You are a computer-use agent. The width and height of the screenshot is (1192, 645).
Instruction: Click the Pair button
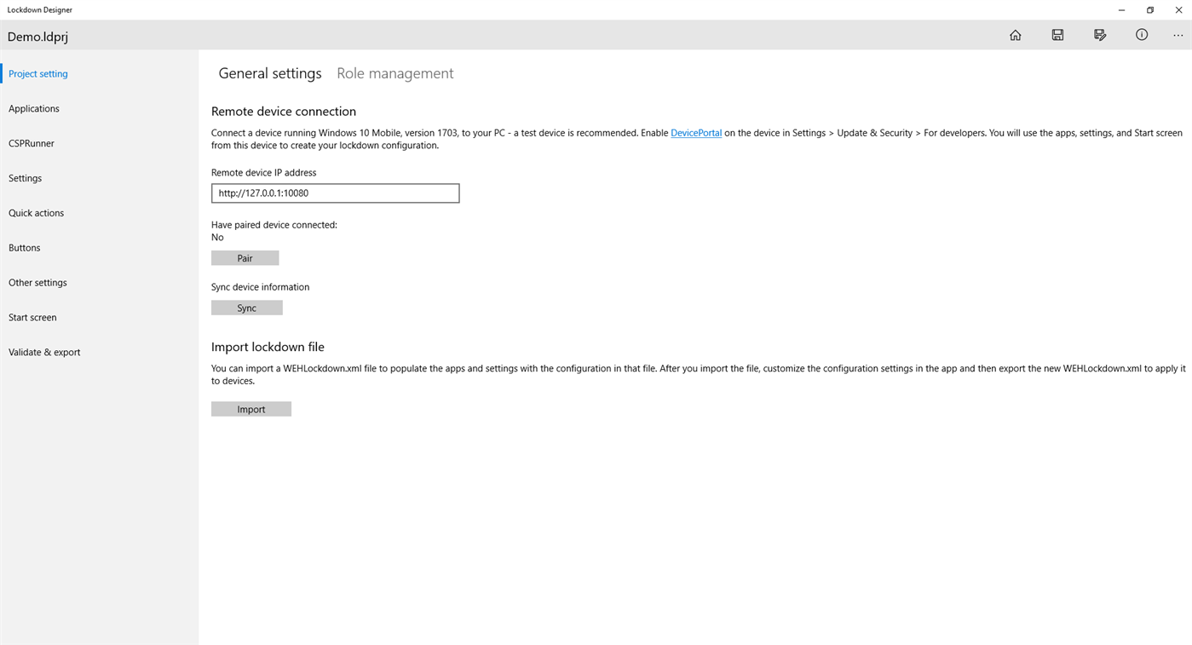click(x=245, y=257)
